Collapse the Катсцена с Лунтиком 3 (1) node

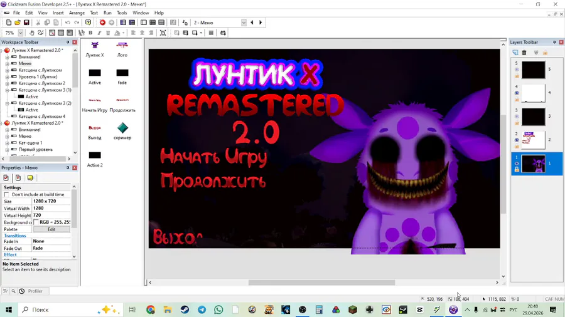7,90
